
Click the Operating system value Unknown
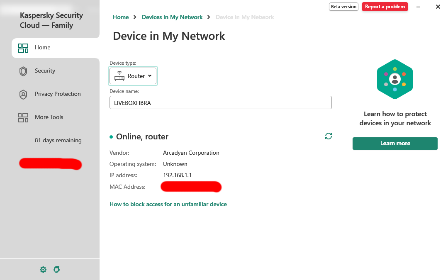point(175,164)
